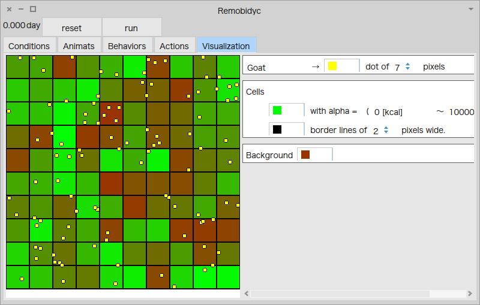The width and height of the screenshot is (480, 305).
Task: Click the horizontal scrollbar right arrow
Action: tap(470, 294)
